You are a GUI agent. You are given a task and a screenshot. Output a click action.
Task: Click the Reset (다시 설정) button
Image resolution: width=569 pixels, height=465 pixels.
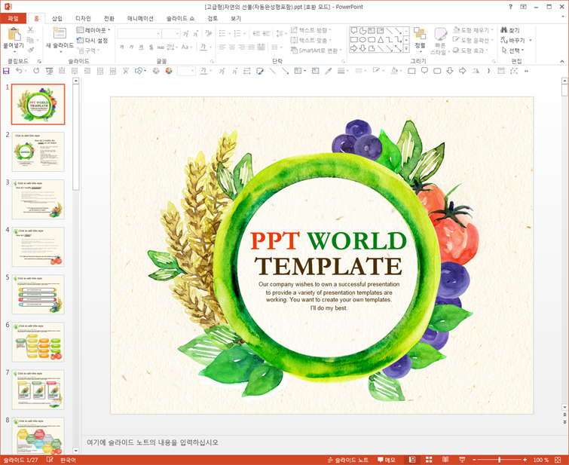tap(92, 40)
